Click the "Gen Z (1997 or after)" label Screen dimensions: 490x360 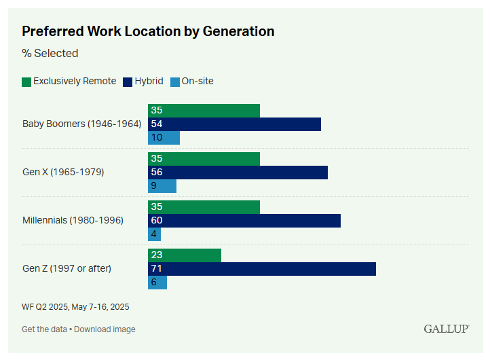(67, 268)
